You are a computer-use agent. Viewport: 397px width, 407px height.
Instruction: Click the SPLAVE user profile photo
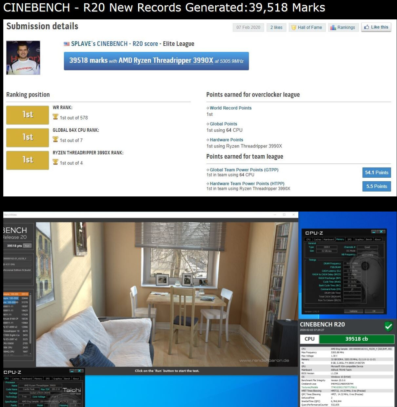[x=23, y=58]
